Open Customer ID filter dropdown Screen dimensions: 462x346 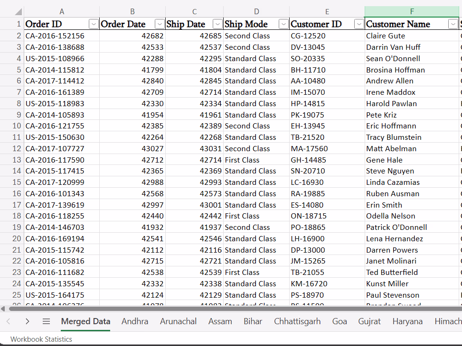click(x=359, y=24)
